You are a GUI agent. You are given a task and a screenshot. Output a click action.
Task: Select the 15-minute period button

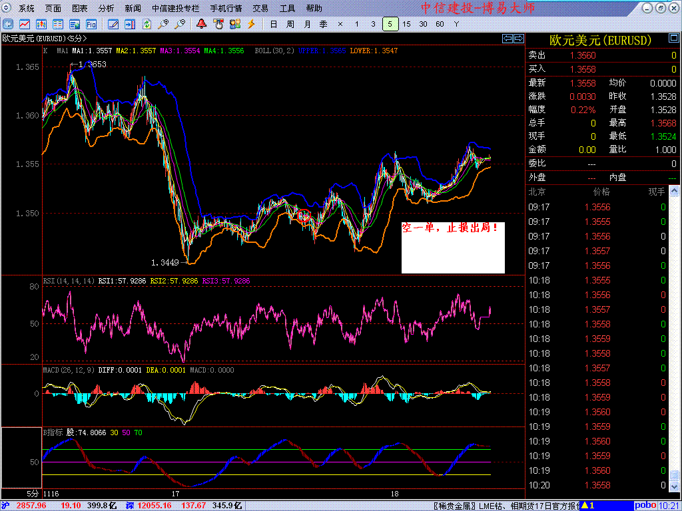click(407, 24)
